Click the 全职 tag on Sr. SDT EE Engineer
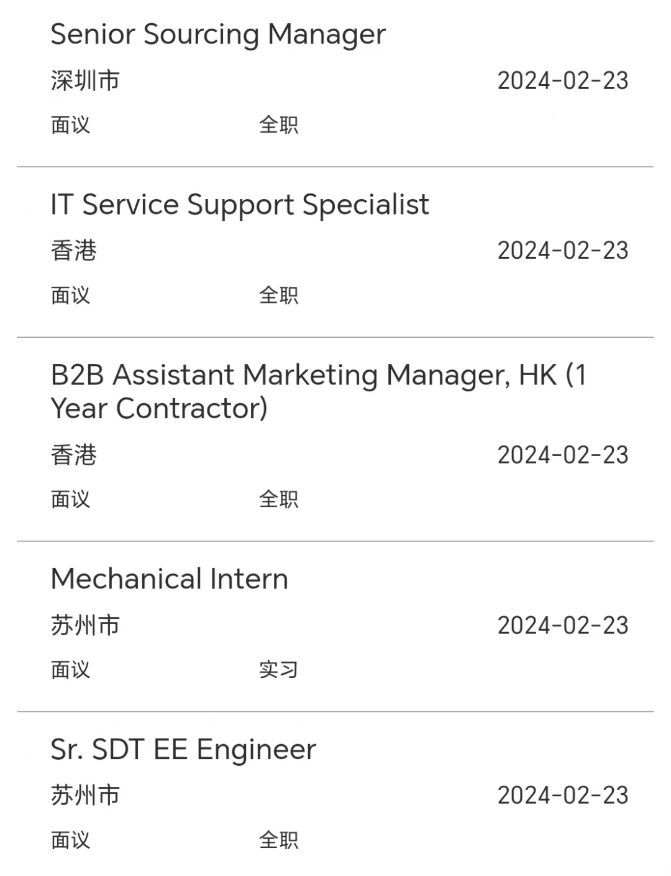671x876 pixels. (278, 840)
